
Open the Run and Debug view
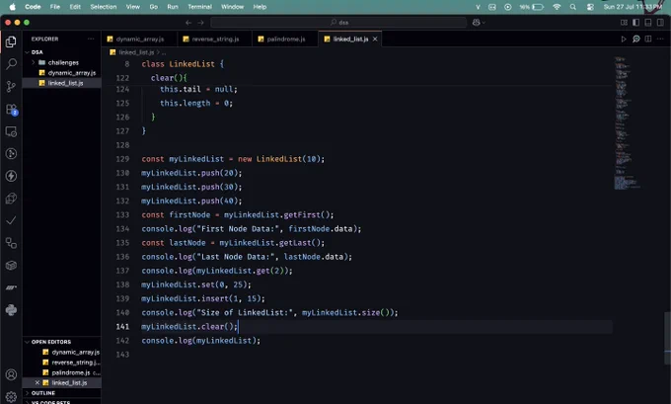point(11,154)
